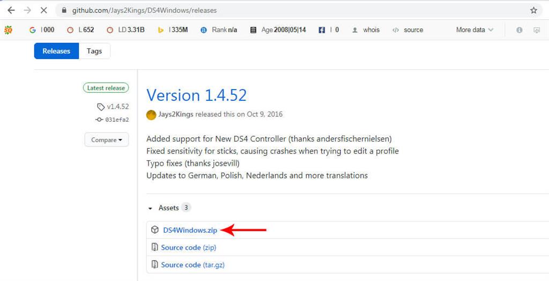The width and height of the screenshot is (549, 281).
Task: Open the whois lookup
Action: [370, 30]
